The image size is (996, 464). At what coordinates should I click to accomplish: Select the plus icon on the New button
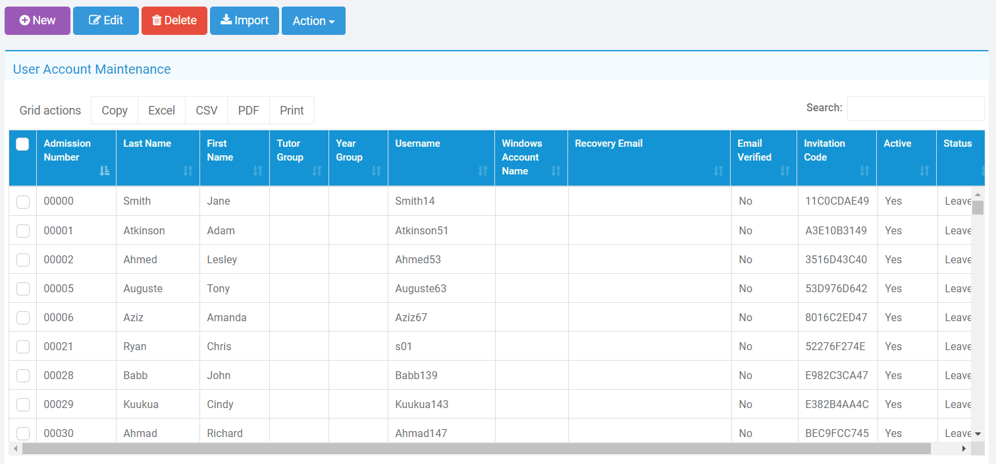24,20
